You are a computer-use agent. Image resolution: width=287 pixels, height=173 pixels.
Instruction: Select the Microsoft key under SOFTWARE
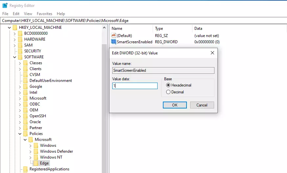[38, 98]
